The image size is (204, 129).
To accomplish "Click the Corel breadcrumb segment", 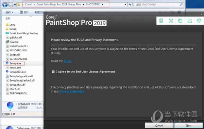I will (28, 4).
